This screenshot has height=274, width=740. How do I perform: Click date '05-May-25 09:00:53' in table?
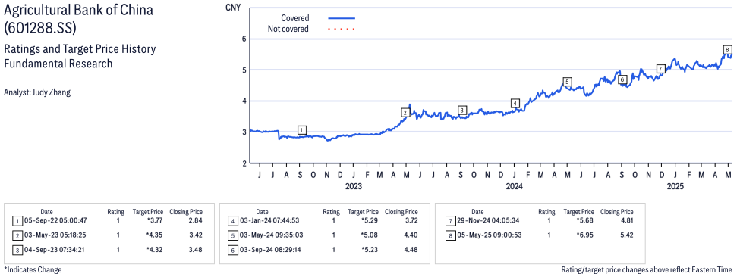point(490,235)
